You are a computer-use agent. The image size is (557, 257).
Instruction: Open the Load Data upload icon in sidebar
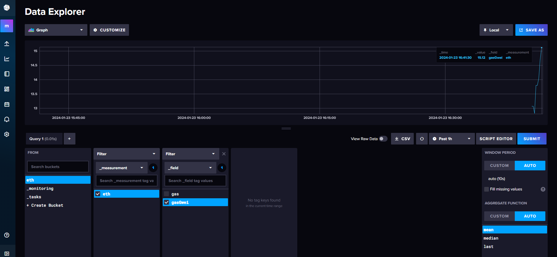[7, 44]
